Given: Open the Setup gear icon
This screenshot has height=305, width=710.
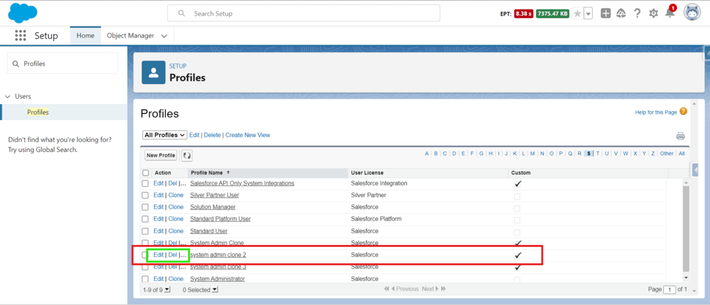Looking at the screenshot, I should click(653, 14).
